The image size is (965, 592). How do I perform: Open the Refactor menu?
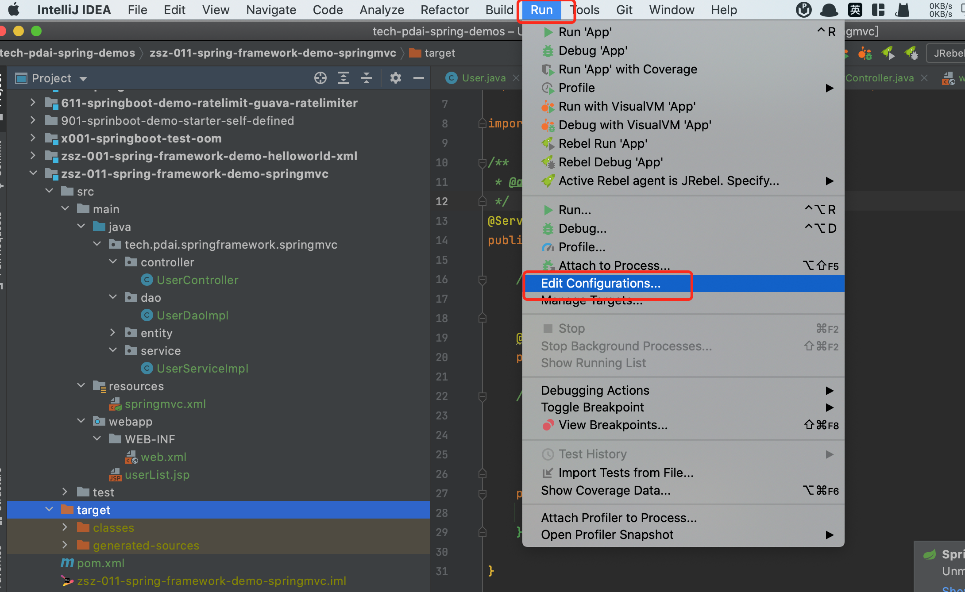click(x=444, y=10)
